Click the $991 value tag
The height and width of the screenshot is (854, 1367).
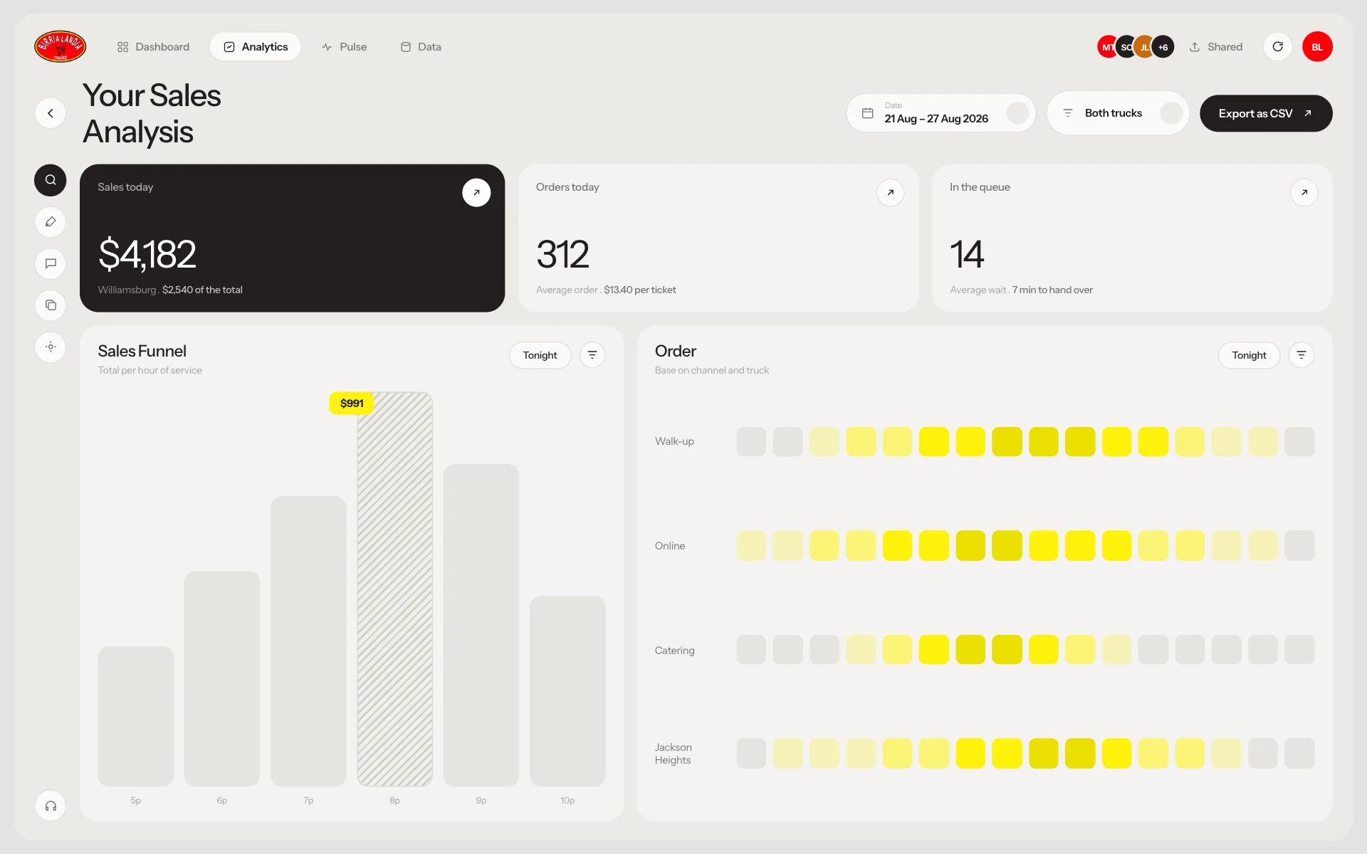point(352,403)
